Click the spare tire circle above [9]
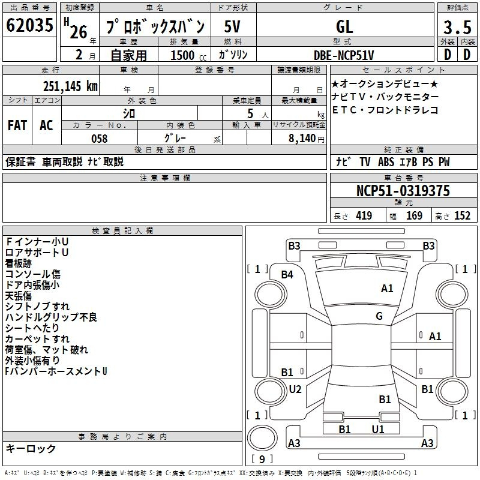The image size is (480, 480). (262, 438)
